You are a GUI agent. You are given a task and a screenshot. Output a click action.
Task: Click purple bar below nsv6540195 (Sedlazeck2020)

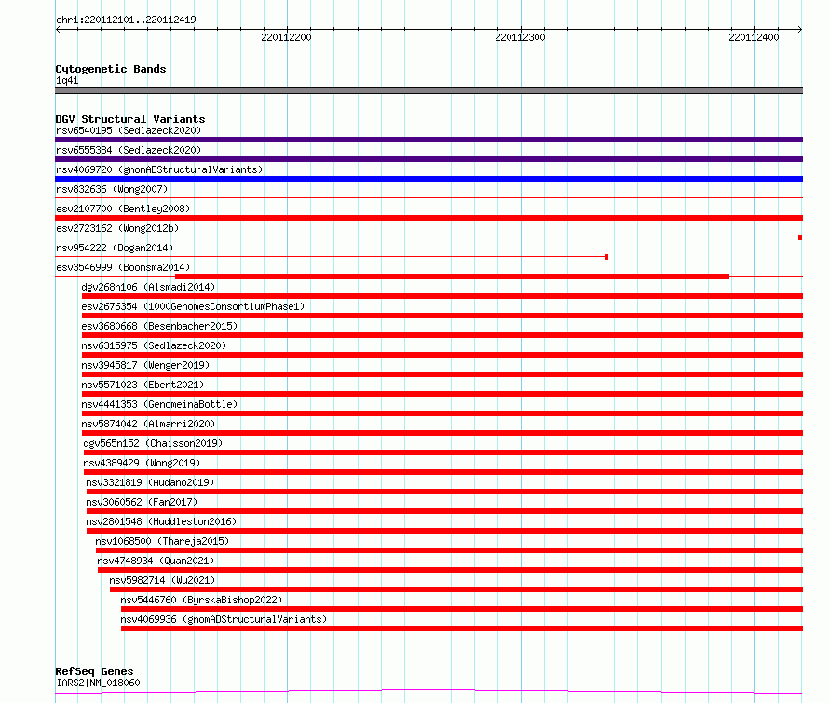pos(428,140)
